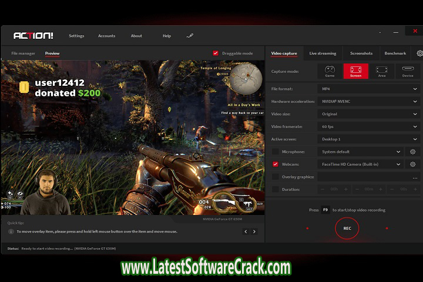
Task: Uncheck the Webcam checkbox
Action: 276,164
